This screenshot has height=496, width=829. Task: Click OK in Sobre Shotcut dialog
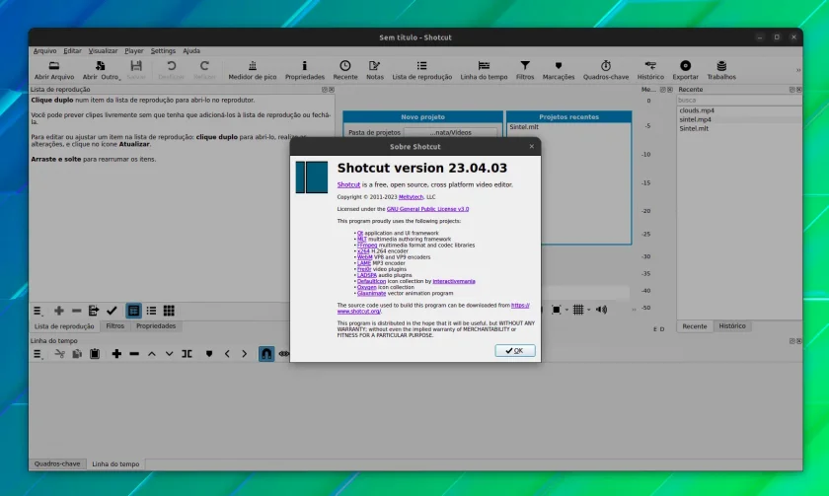(515, 350)
